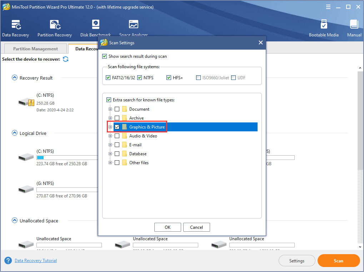Start the orange Scan button

[x=339, y=261]
